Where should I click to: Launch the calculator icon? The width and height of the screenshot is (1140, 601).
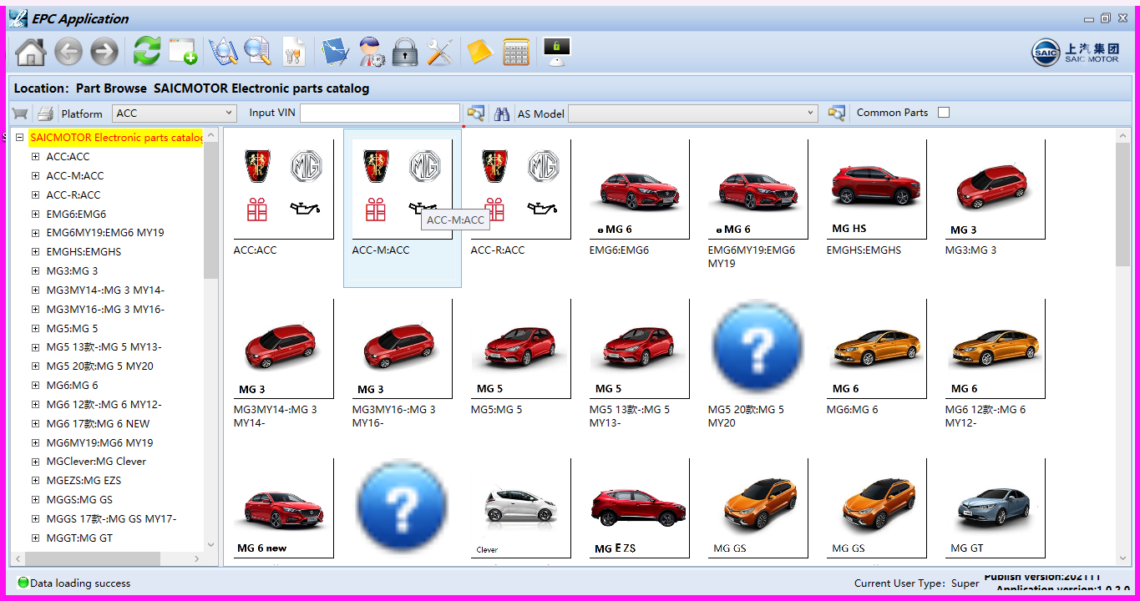(516, 52)
